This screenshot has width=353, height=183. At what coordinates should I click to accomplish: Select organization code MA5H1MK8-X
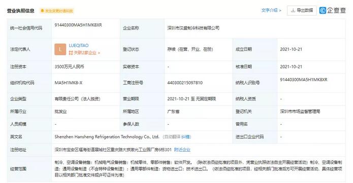pos(69,83)
